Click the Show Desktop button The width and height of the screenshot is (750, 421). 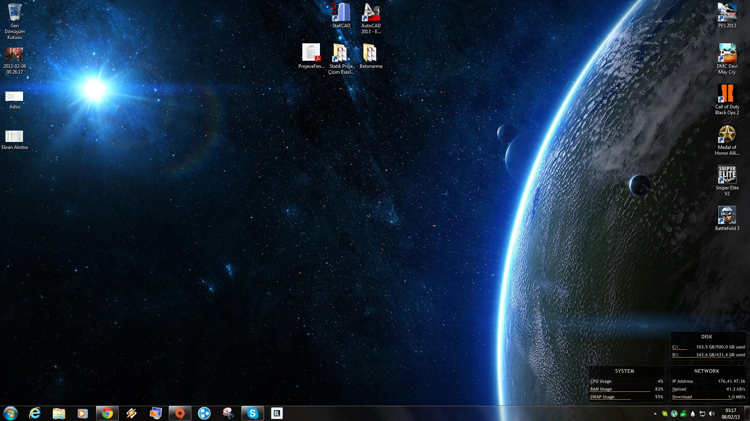tap(747, 414)
